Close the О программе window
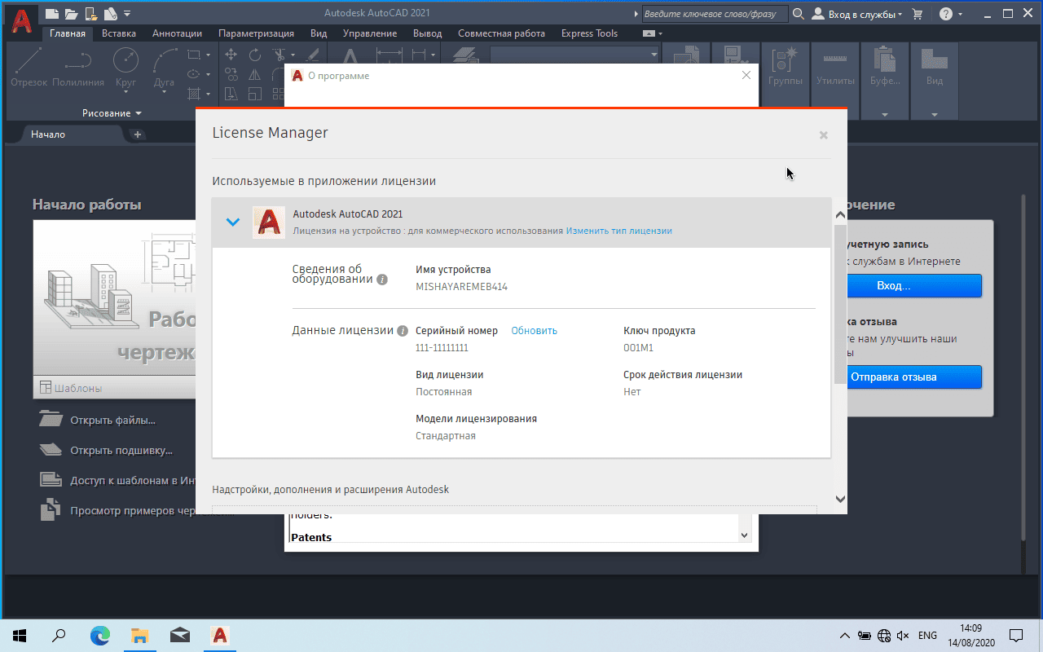The image size is (1043, 652). pos(746,75)
